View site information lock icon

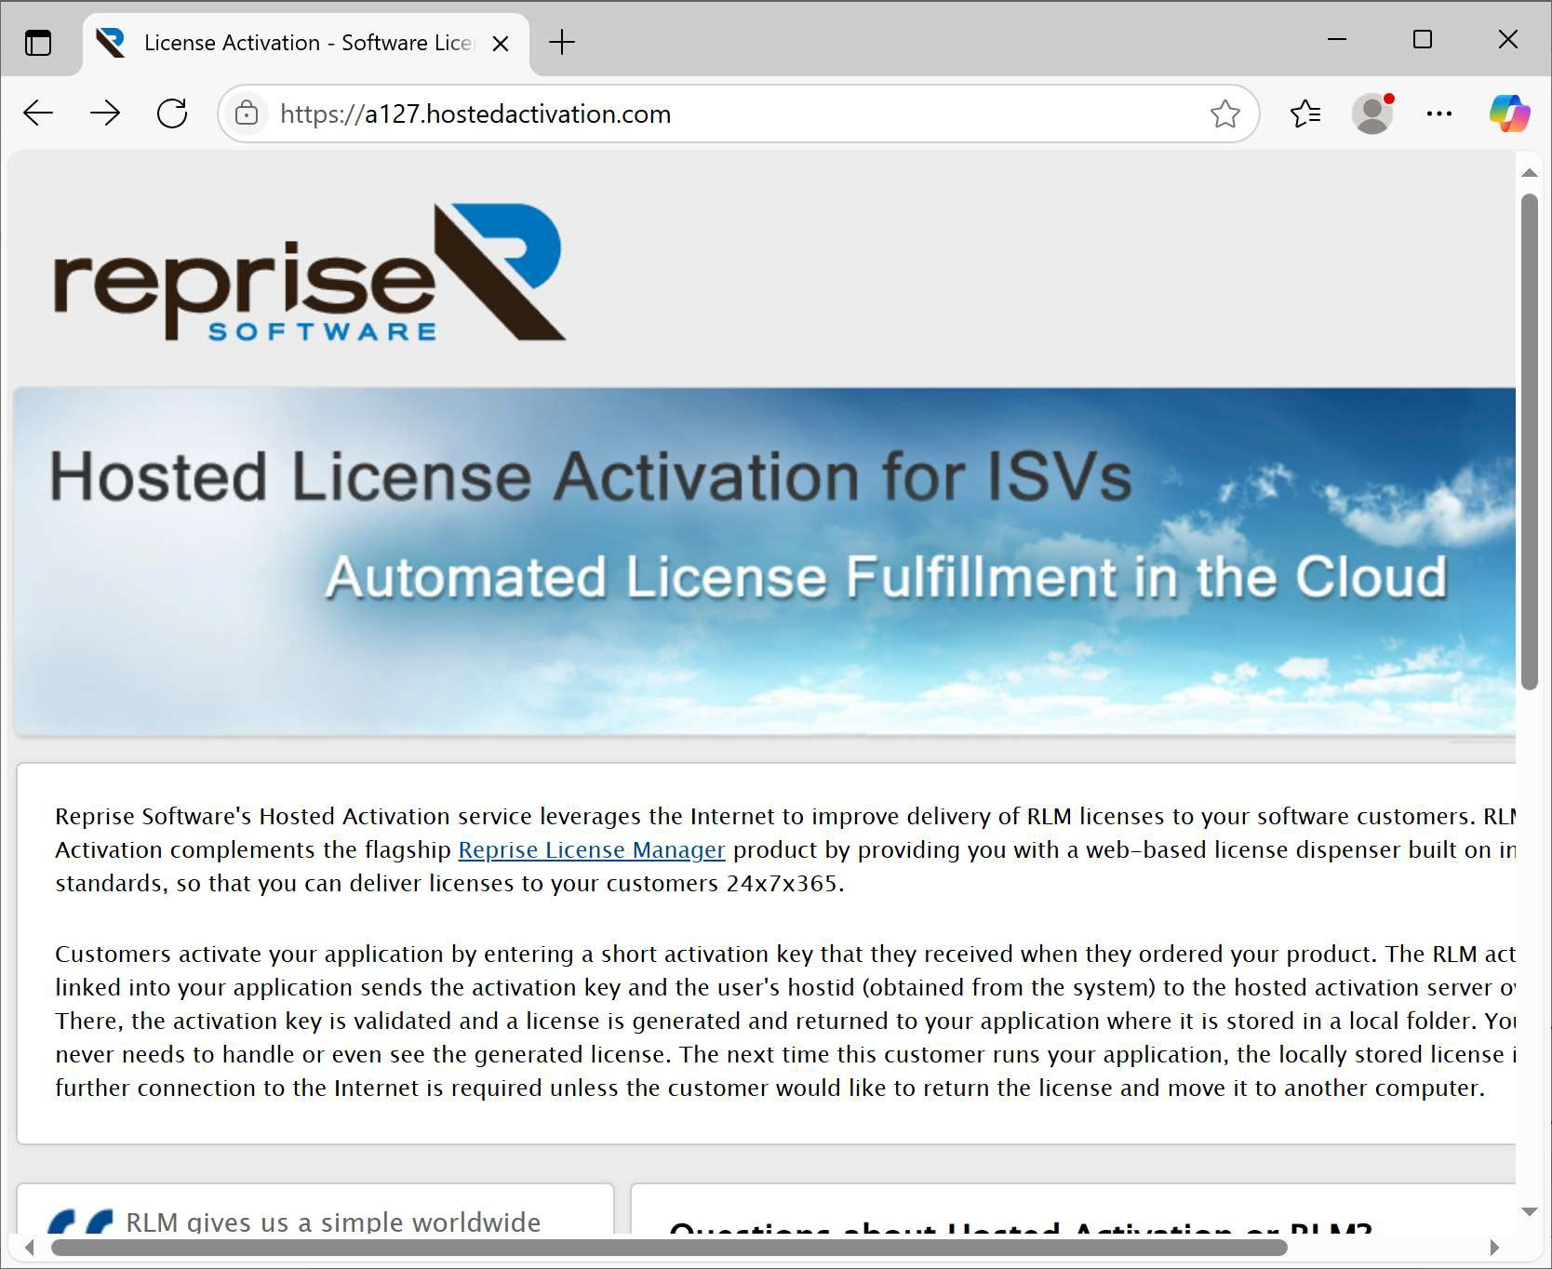click(247, 114)
